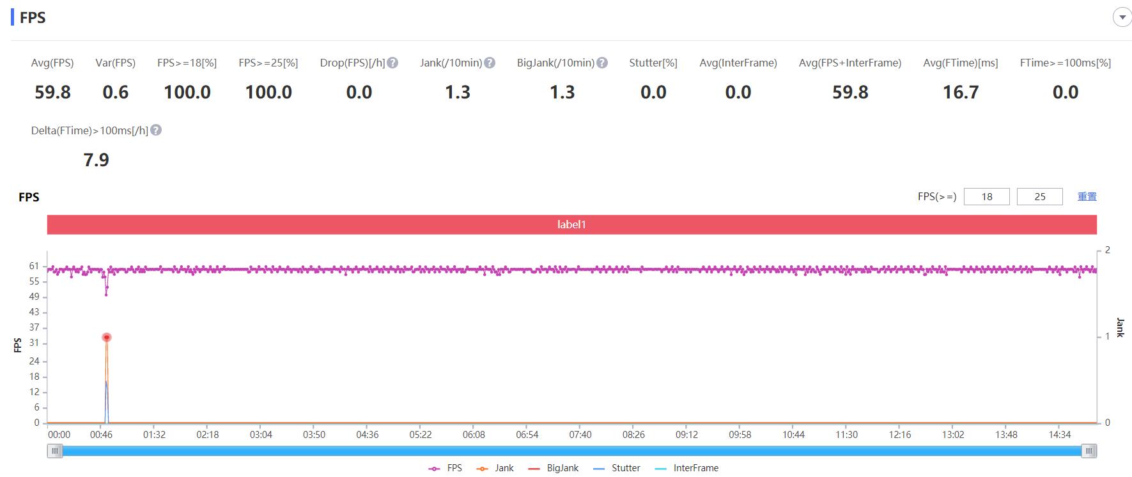Click the red jank marker on the chart
Image resolution: width=1132 pixels, height=477 pixels.
tap(107, 337)
